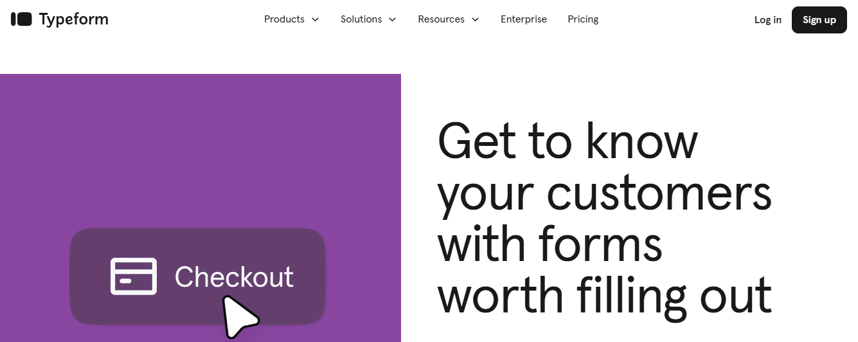858x342 pixels.
Task: Click the "worth filling out" headline line
Action: coord(604,296)
